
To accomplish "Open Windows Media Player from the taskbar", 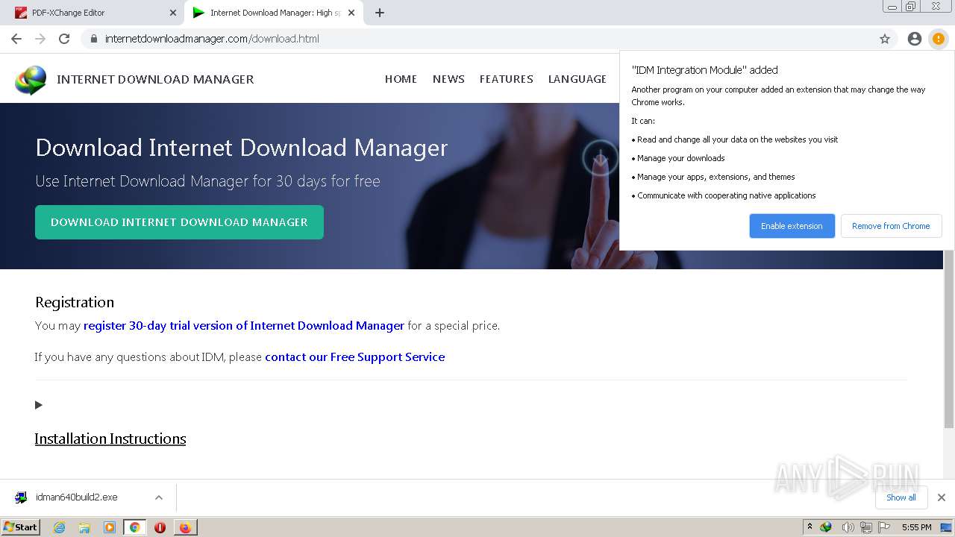I will coord(110,527).
